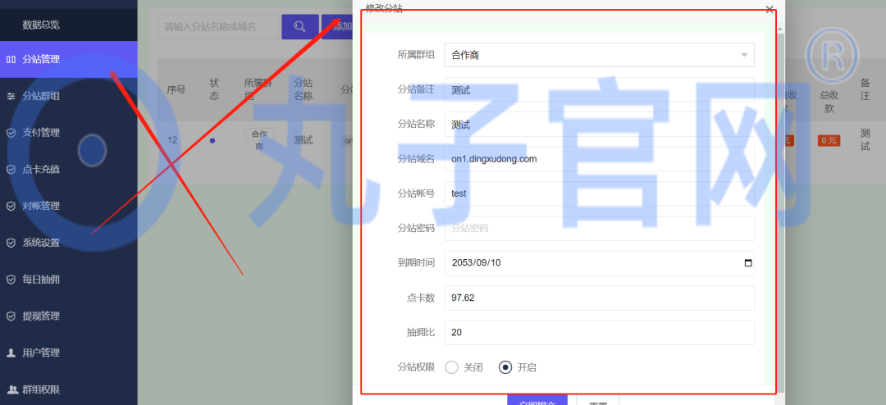The width and height of the screenshot is (886, 405).
Task: Click the shield icon beside 提现管理
Action: point(11,316)
